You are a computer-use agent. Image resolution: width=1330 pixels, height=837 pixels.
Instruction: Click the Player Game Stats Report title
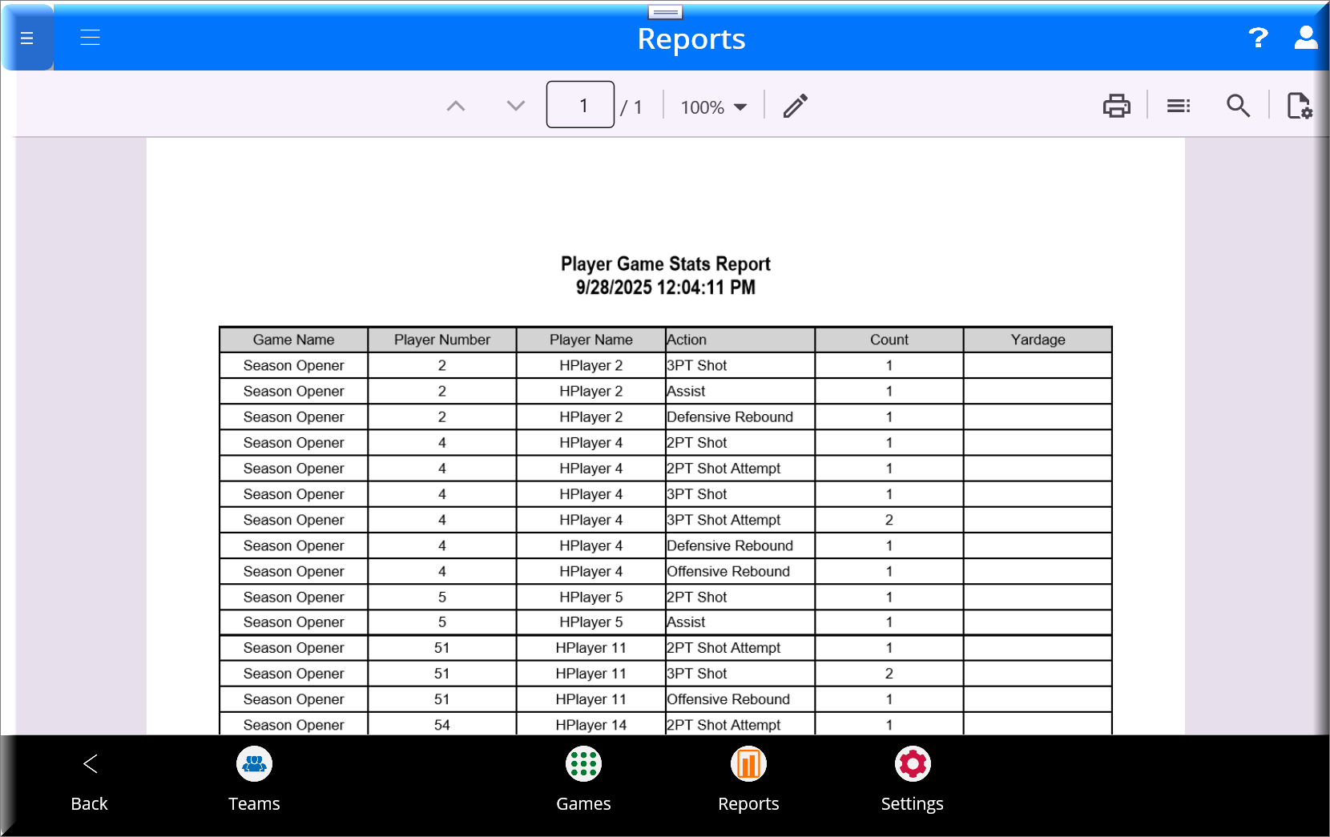(x=665, y=264)
